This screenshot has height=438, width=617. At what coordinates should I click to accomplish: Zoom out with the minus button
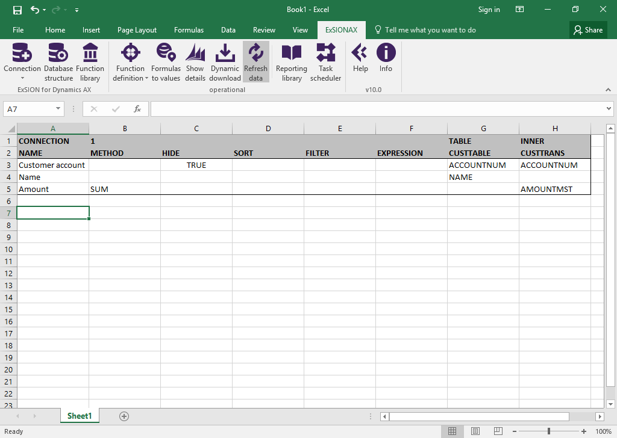[514, 431]
